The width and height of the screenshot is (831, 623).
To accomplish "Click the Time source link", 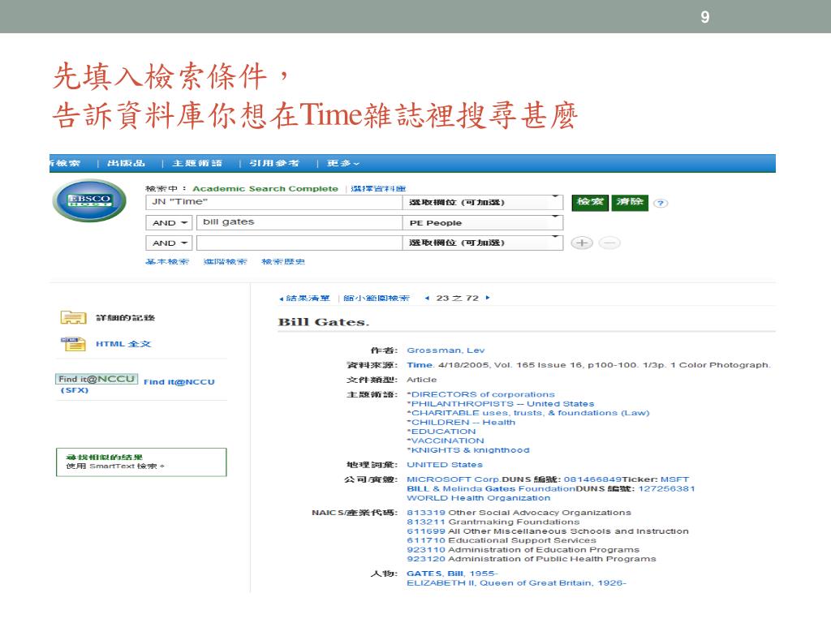I will pyautogui.click(x=420, y=365).
